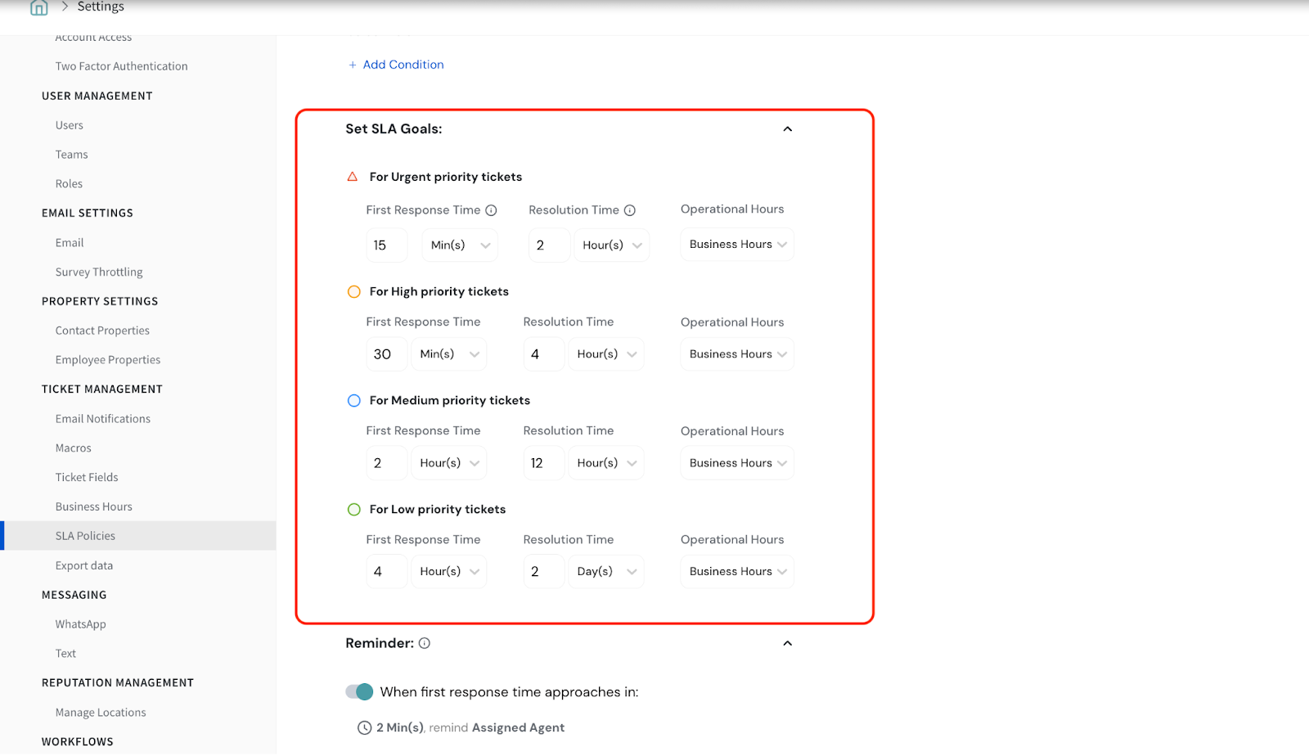Click the home icon in breadcrumb
The height and width of the screenshot is (756, 1309).
click(38, 7)
